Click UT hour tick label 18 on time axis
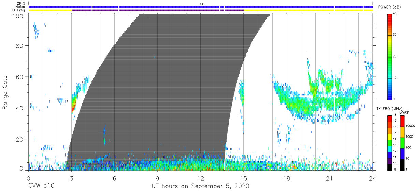The height and width of the screenshot is (193, 419). 287,178
